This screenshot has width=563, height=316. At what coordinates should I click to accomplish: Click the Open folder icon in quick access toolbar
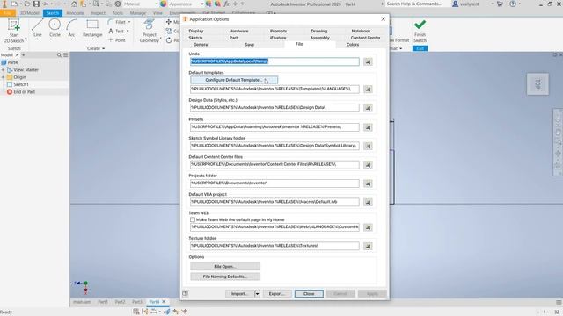(x=26, y=4)
